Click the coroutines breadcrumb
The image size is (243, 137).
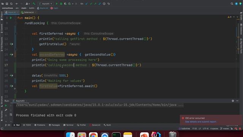pyautogui.click(x=8, y=8)
